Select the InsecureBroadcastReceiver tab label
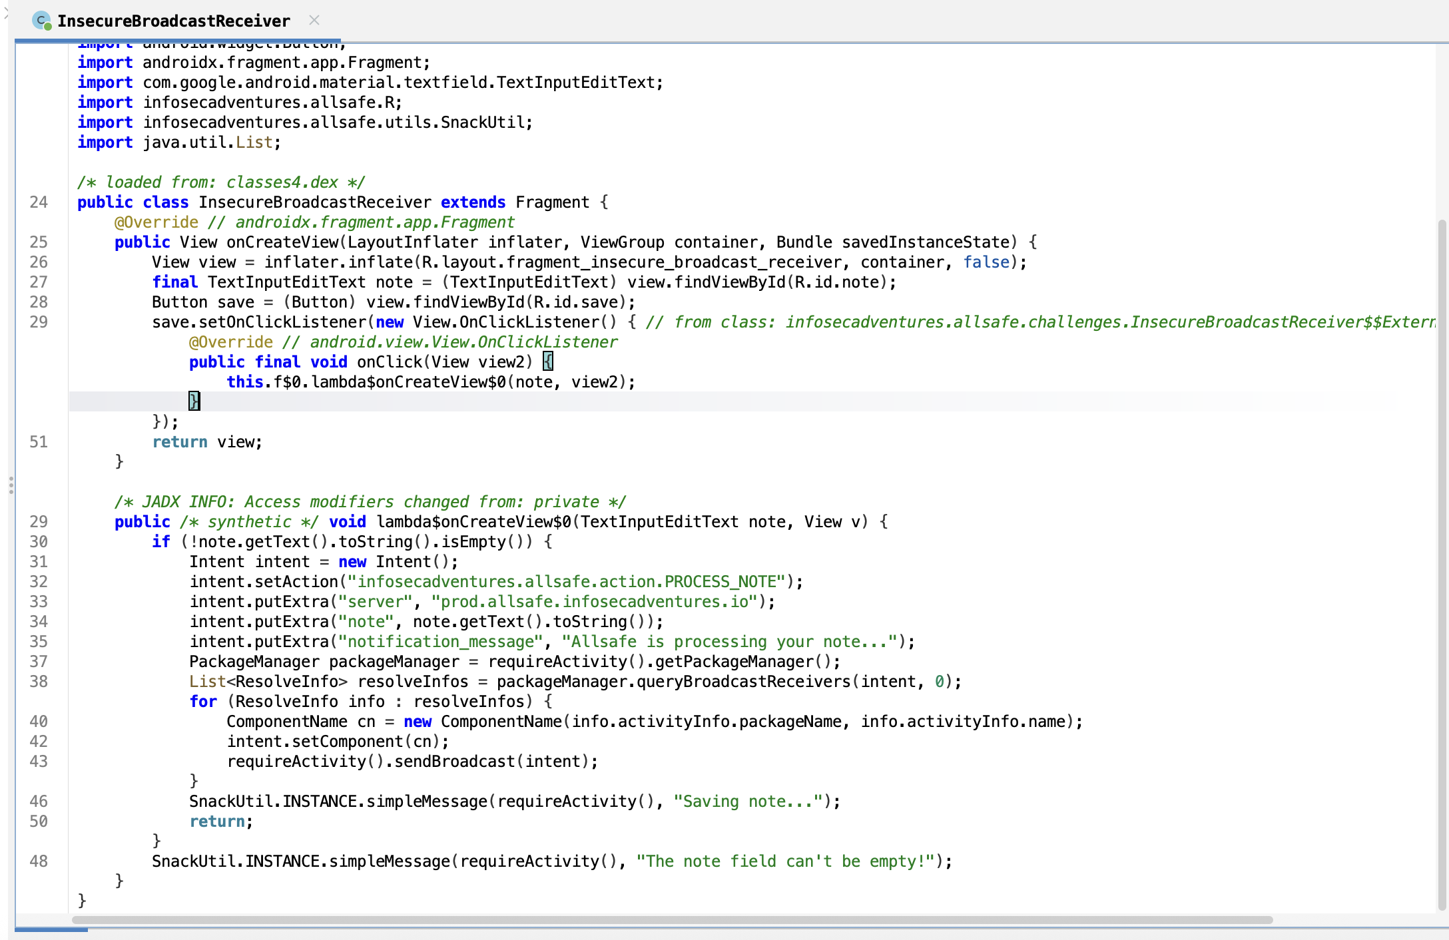This screenshot has width=1449, height=940. pyautogui.click(x=173, y=21)
